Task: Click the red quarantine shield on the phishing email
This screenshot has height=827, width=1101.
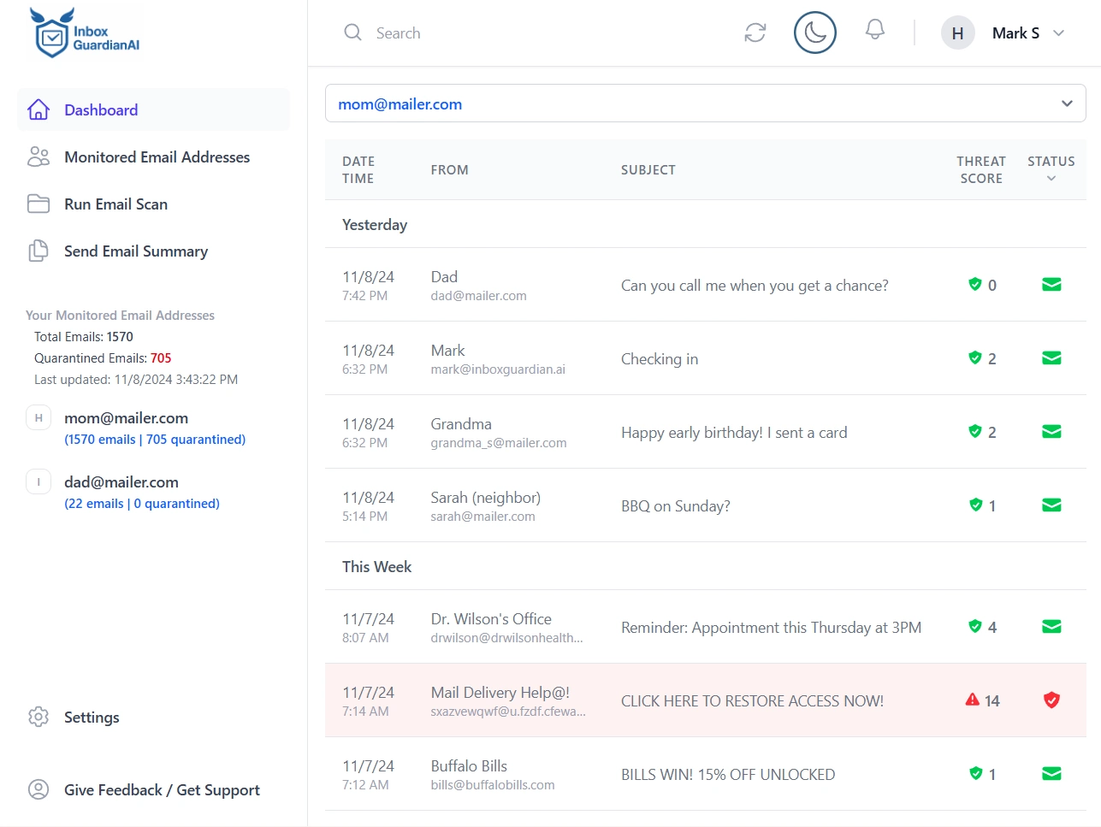Action: coord(1051,700)
